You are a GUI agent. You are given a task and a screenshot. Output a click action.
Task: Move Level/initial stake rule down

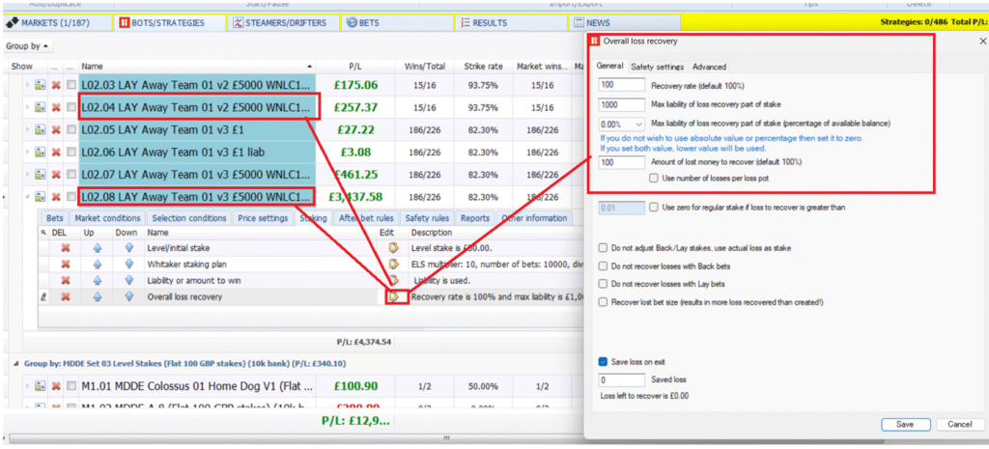(x=129, y=248)
